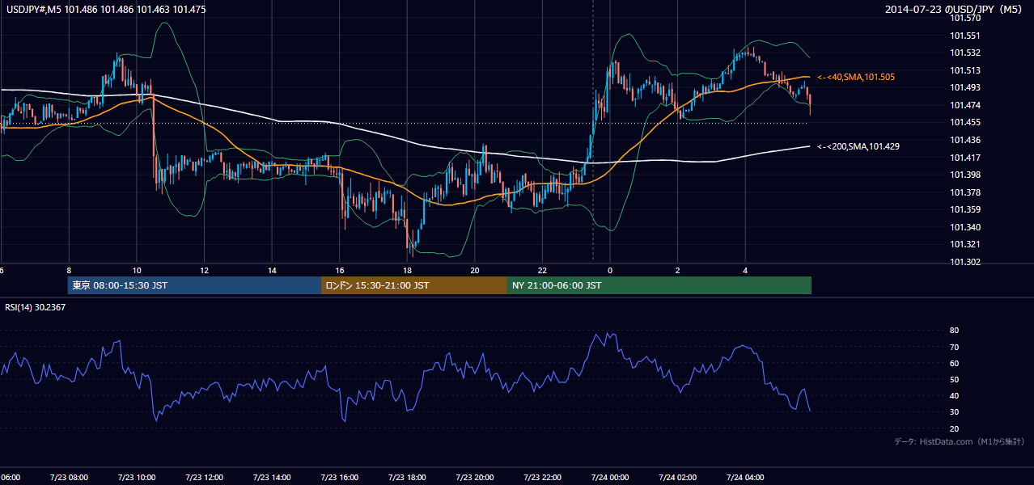Screen dimensions: 1034x485
Task: Click price axis label 101.493
Action: 964,87
